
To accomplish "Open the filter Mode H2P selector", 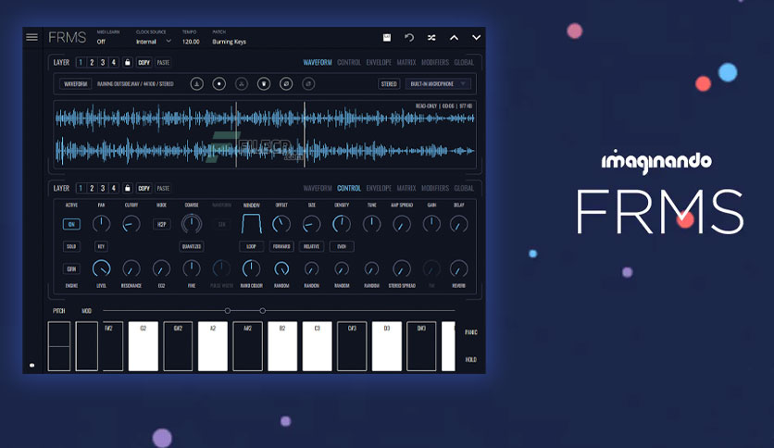I will click(161, 224).
